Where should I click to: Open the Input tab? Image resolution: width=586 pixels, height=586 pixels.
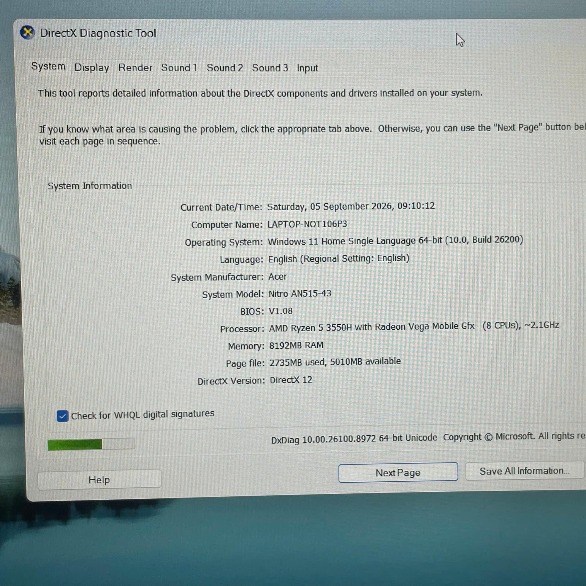coord(307,68)
